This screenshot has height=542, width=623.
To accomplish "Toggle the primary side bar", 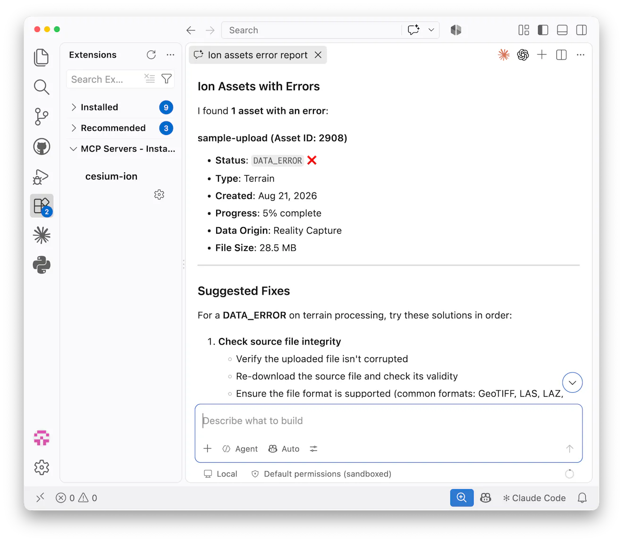I will pos(543,30).
